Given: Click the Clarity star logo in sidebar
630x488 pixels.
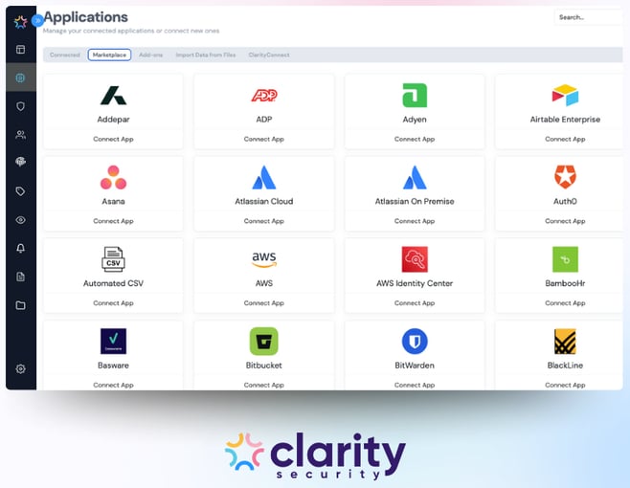Looking at the screenshot, I should coord(20,22).
